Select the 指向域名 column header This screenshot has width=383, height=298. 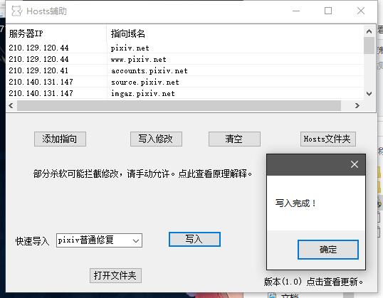235,33
